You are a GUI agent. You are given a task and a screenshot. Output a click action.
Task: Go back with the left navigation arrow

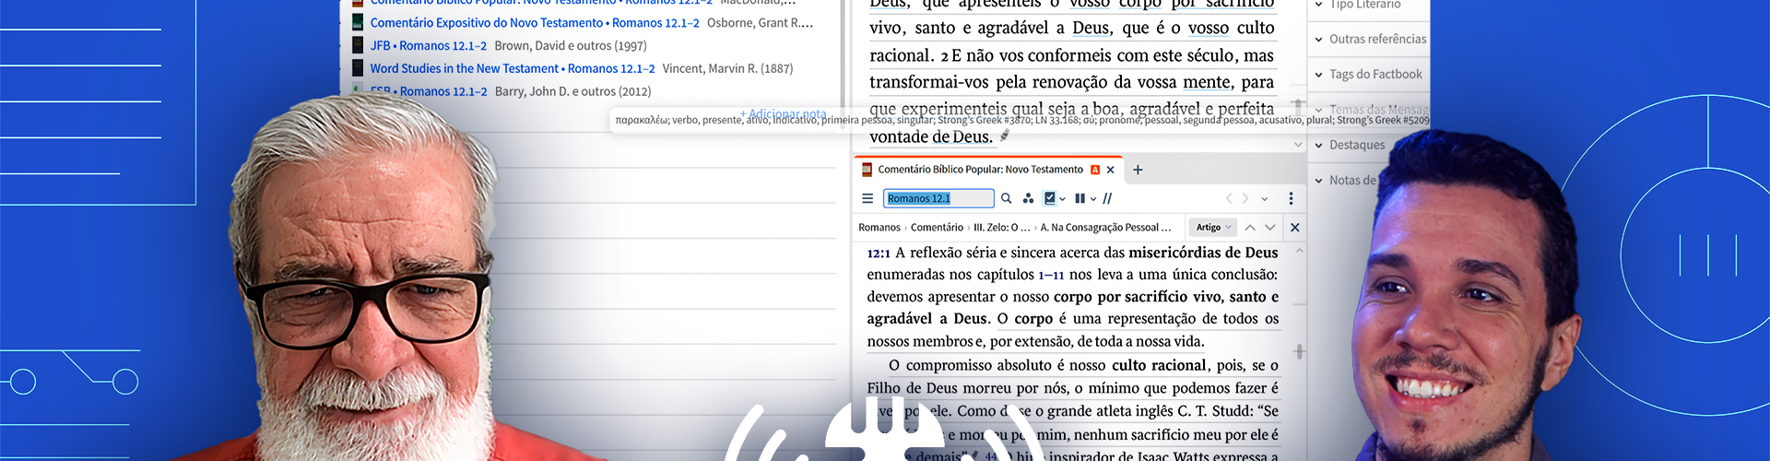pos(1228,198)
